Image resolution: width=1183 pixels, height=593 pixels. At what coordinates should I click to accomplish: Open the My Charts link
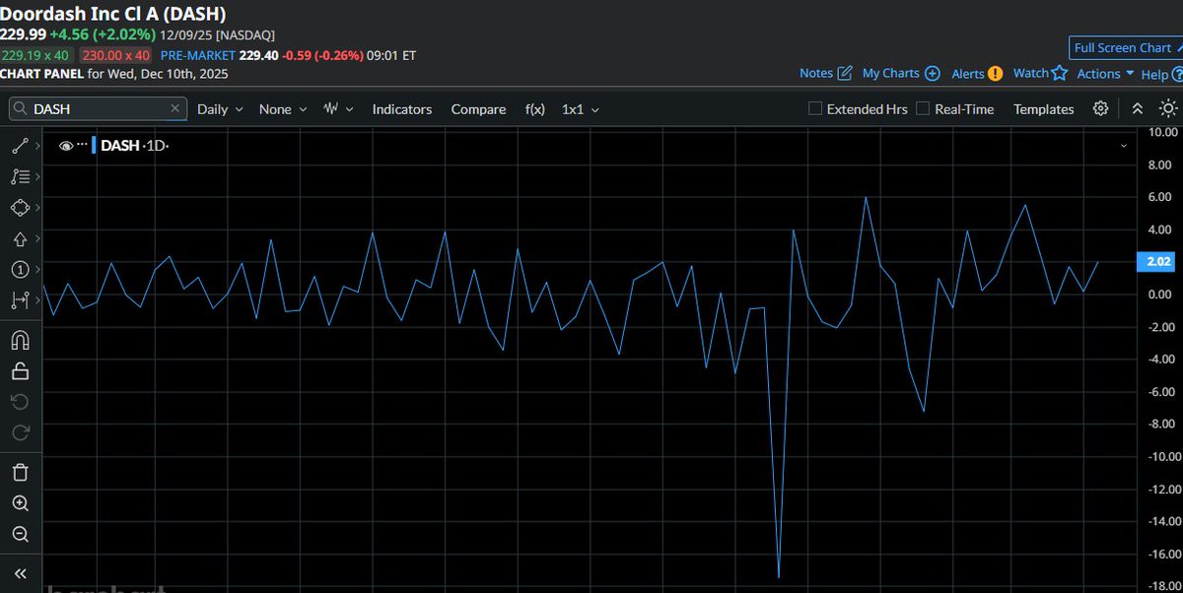(x=890, y=73)
